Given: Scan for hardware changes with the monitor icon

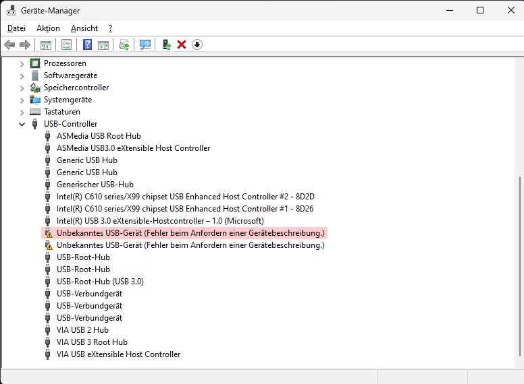Looking at the screenshot, I should (145, 44).
